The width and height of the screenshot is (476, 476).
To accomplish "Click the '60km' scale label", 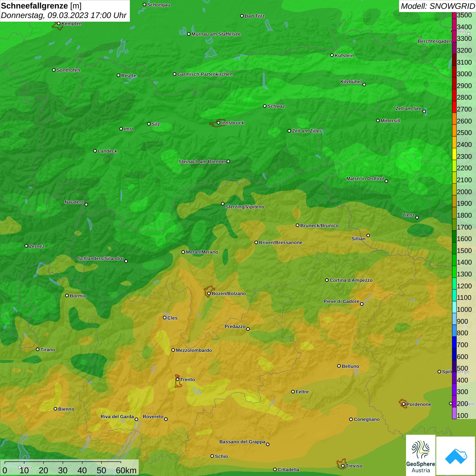I will (x=126, y=470).
